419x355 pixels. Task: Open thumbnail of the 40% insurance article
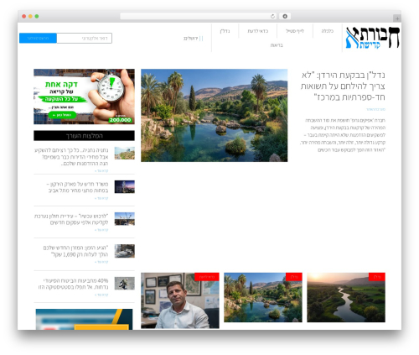click(125, 284)
